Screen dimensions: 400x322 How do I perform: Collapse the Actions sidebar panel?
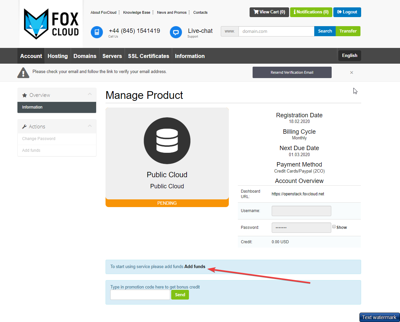click(90, 126)
